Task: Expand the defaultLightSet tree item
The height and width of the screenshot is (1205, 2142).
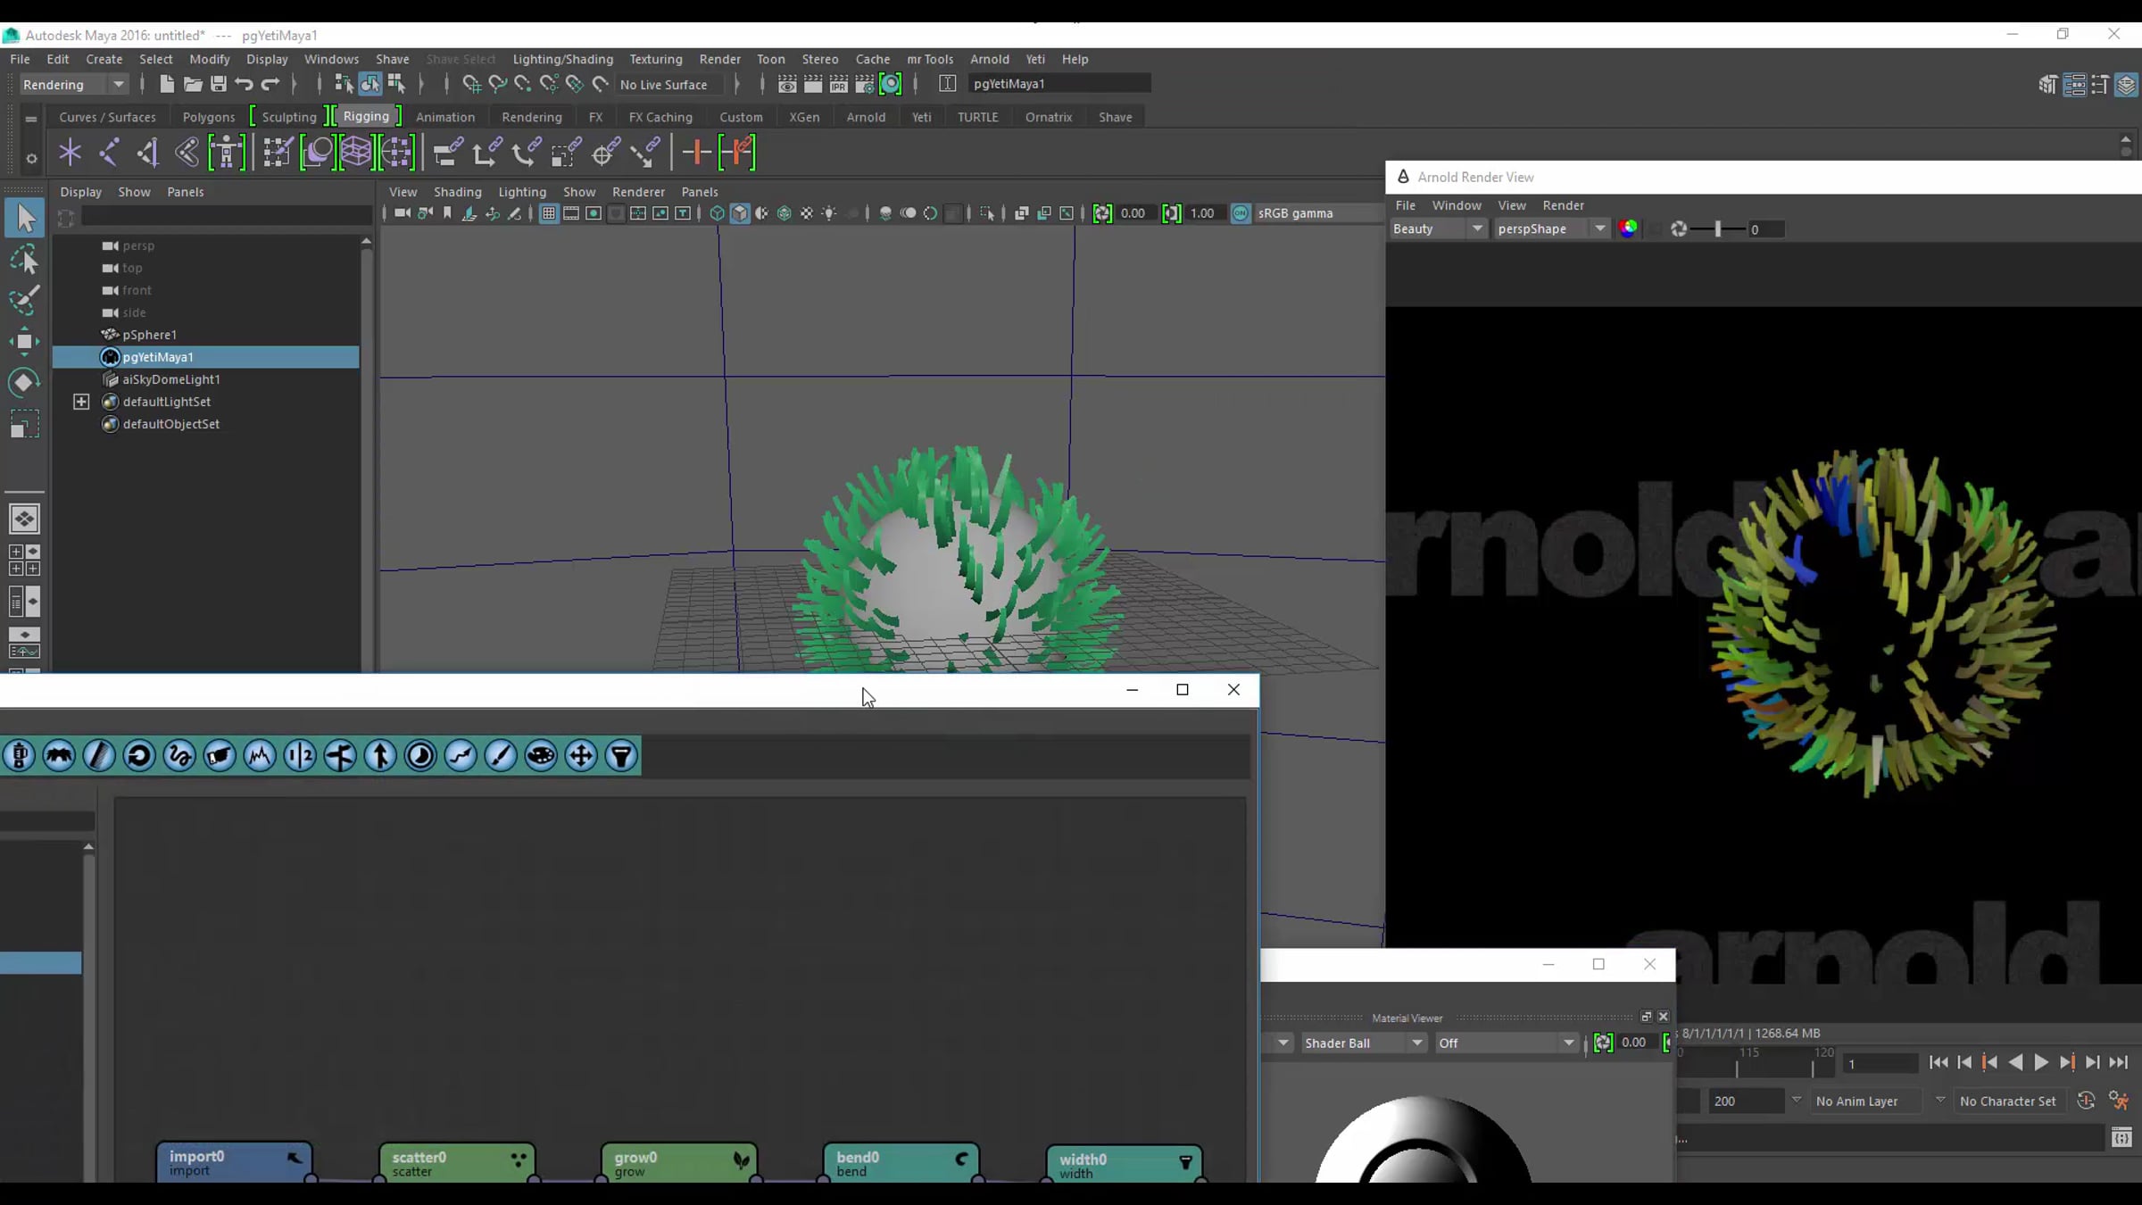Action: click(x=81, y=402)
